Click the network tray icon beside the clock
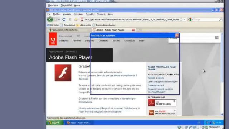This screenshot has width=229, height=129. (214, 123)
